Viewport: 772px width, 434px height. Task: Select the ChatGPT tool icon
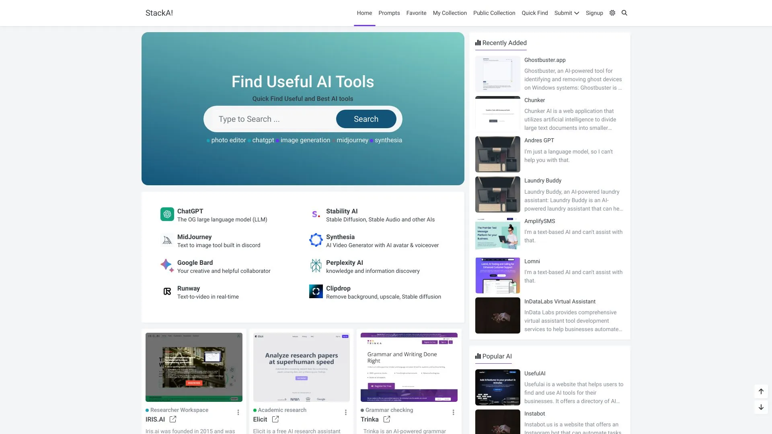click(x=167, y=214)
